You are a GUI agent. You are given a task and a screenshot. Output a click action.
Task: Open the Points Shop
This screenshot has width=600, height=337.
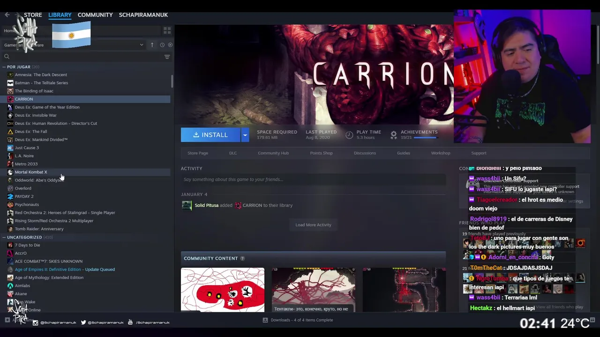point(321,153)
